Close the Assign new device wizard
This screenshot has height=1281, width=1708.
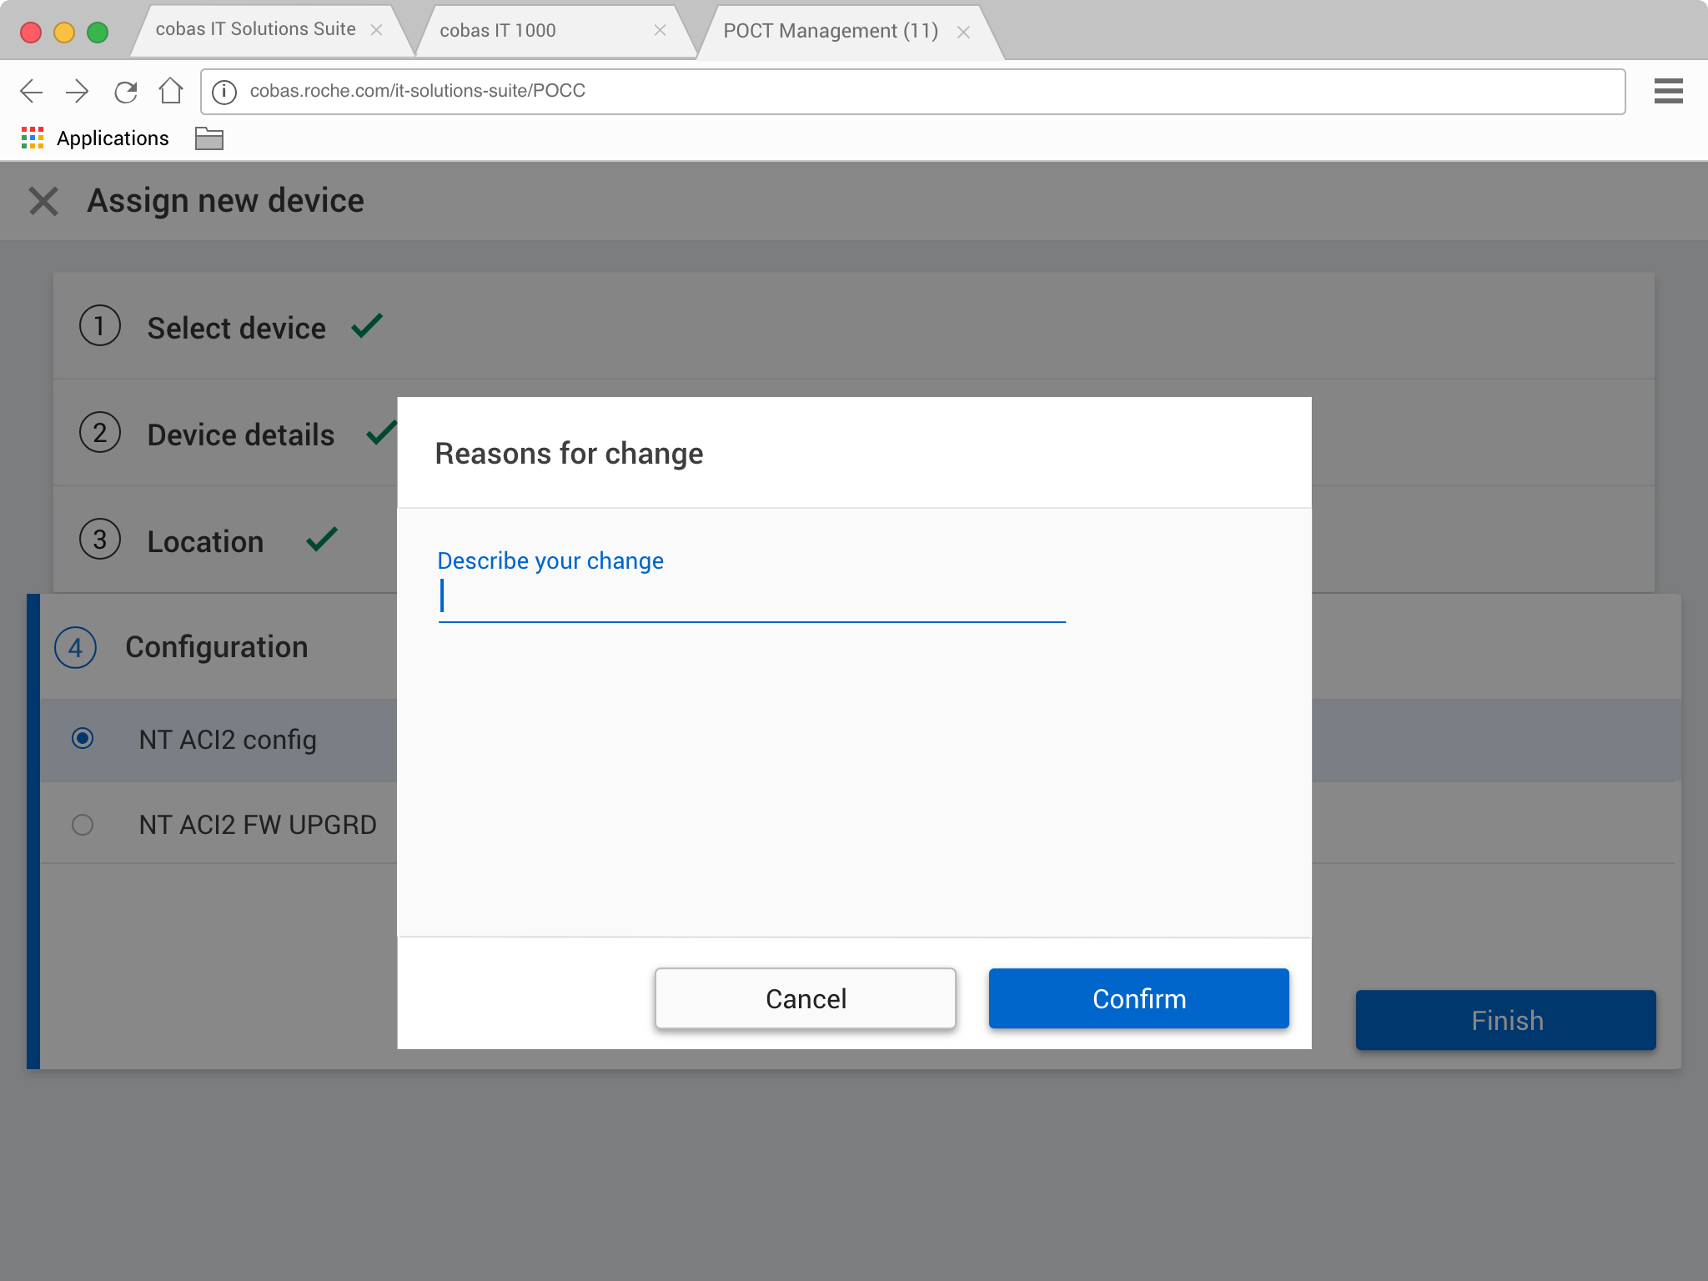(43, 201)
